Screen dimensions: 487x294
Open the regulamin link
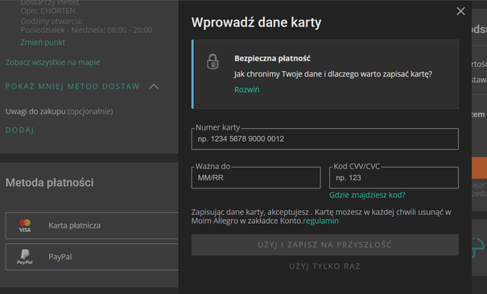[320, 221]
